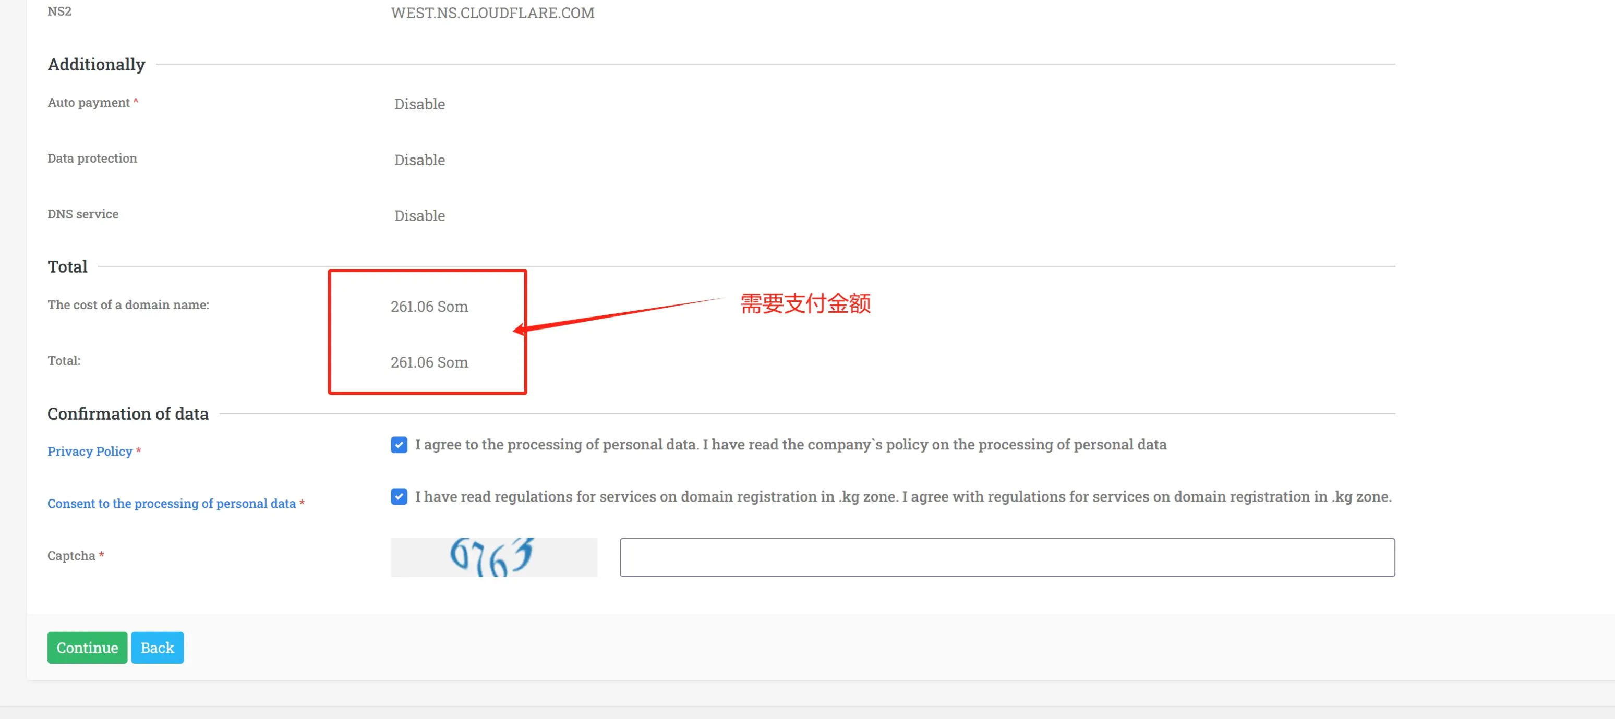
Task: Focus the Captcha text input field
Action: tap(1007, 557)
